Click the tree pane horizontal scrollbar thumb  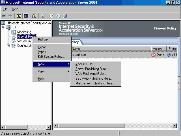(x=16, y=127)
